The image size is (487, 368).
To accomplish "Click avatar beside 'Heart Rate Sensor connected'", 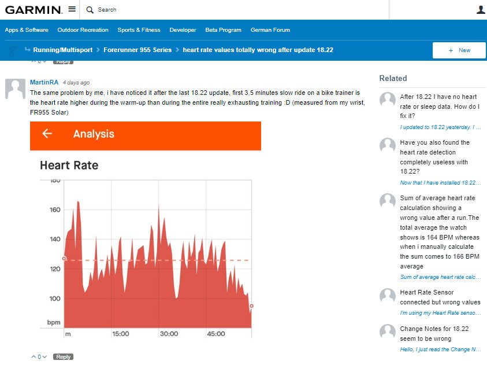I will [387, 296].
